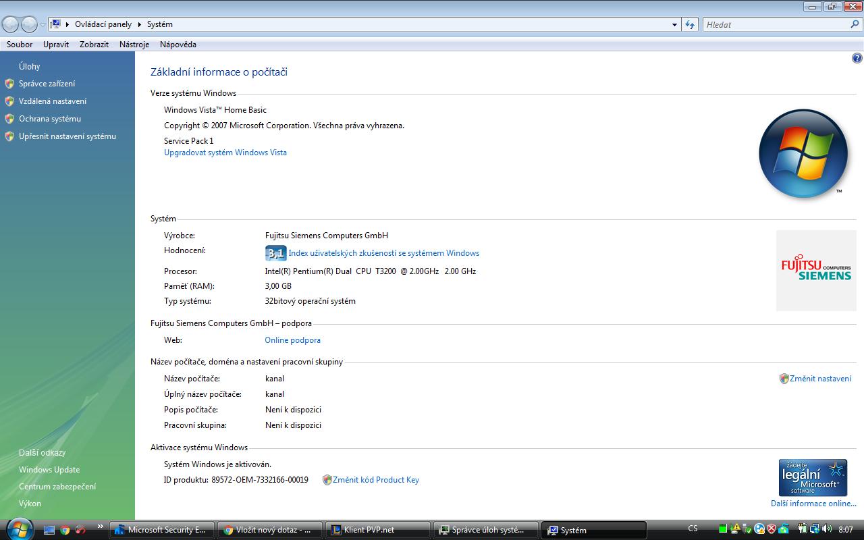
Task: Click the legální Microsoft software badge
Action: point(813,478)
